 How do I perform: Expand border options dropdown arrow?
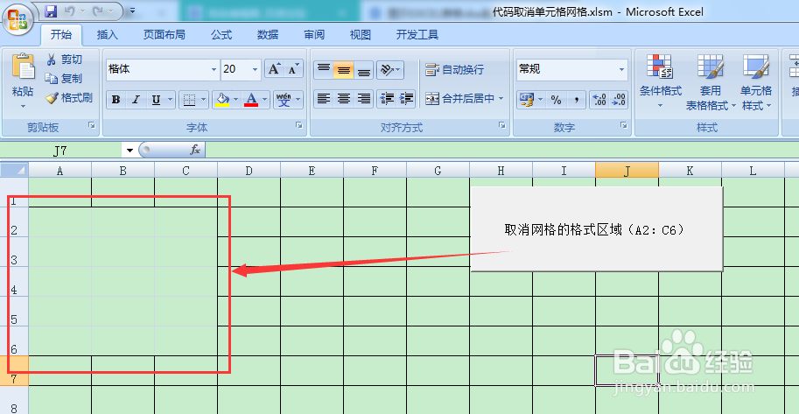click(204, 100)
